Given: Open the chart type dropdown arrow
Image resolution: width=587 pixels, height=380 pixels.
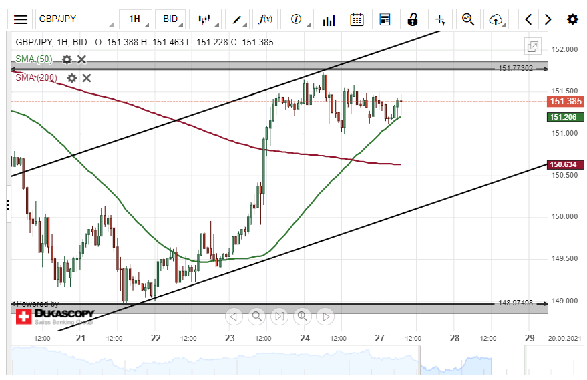Looking at the screenshot, I should tap(217, 25).
